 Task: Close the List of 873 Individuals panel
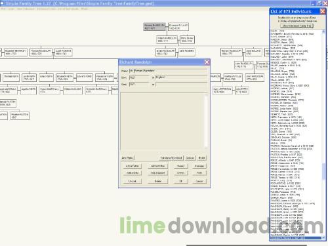pyautogui.click(x=323, y=11)
